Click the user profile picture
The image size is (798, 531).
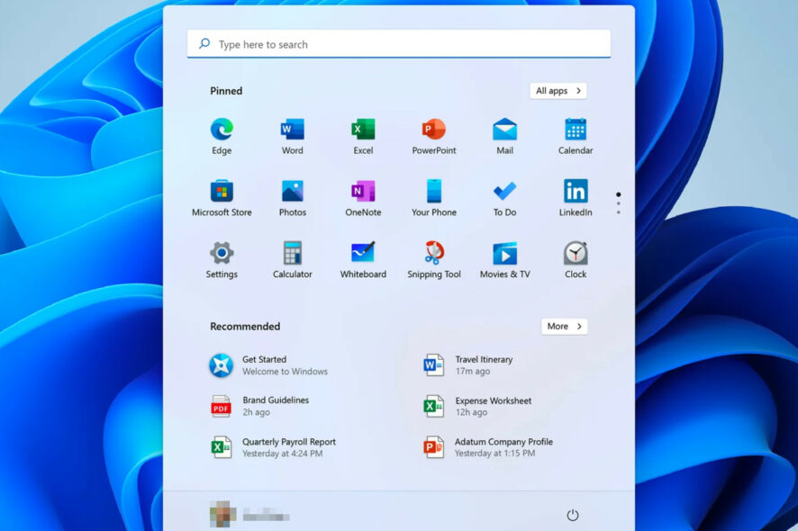pos(222,514)
